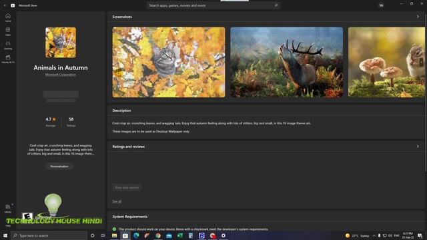427x240 pixels.
Task: Open the chipmunk and mushrooms screenshot
Action: click(x=386, y=62)
